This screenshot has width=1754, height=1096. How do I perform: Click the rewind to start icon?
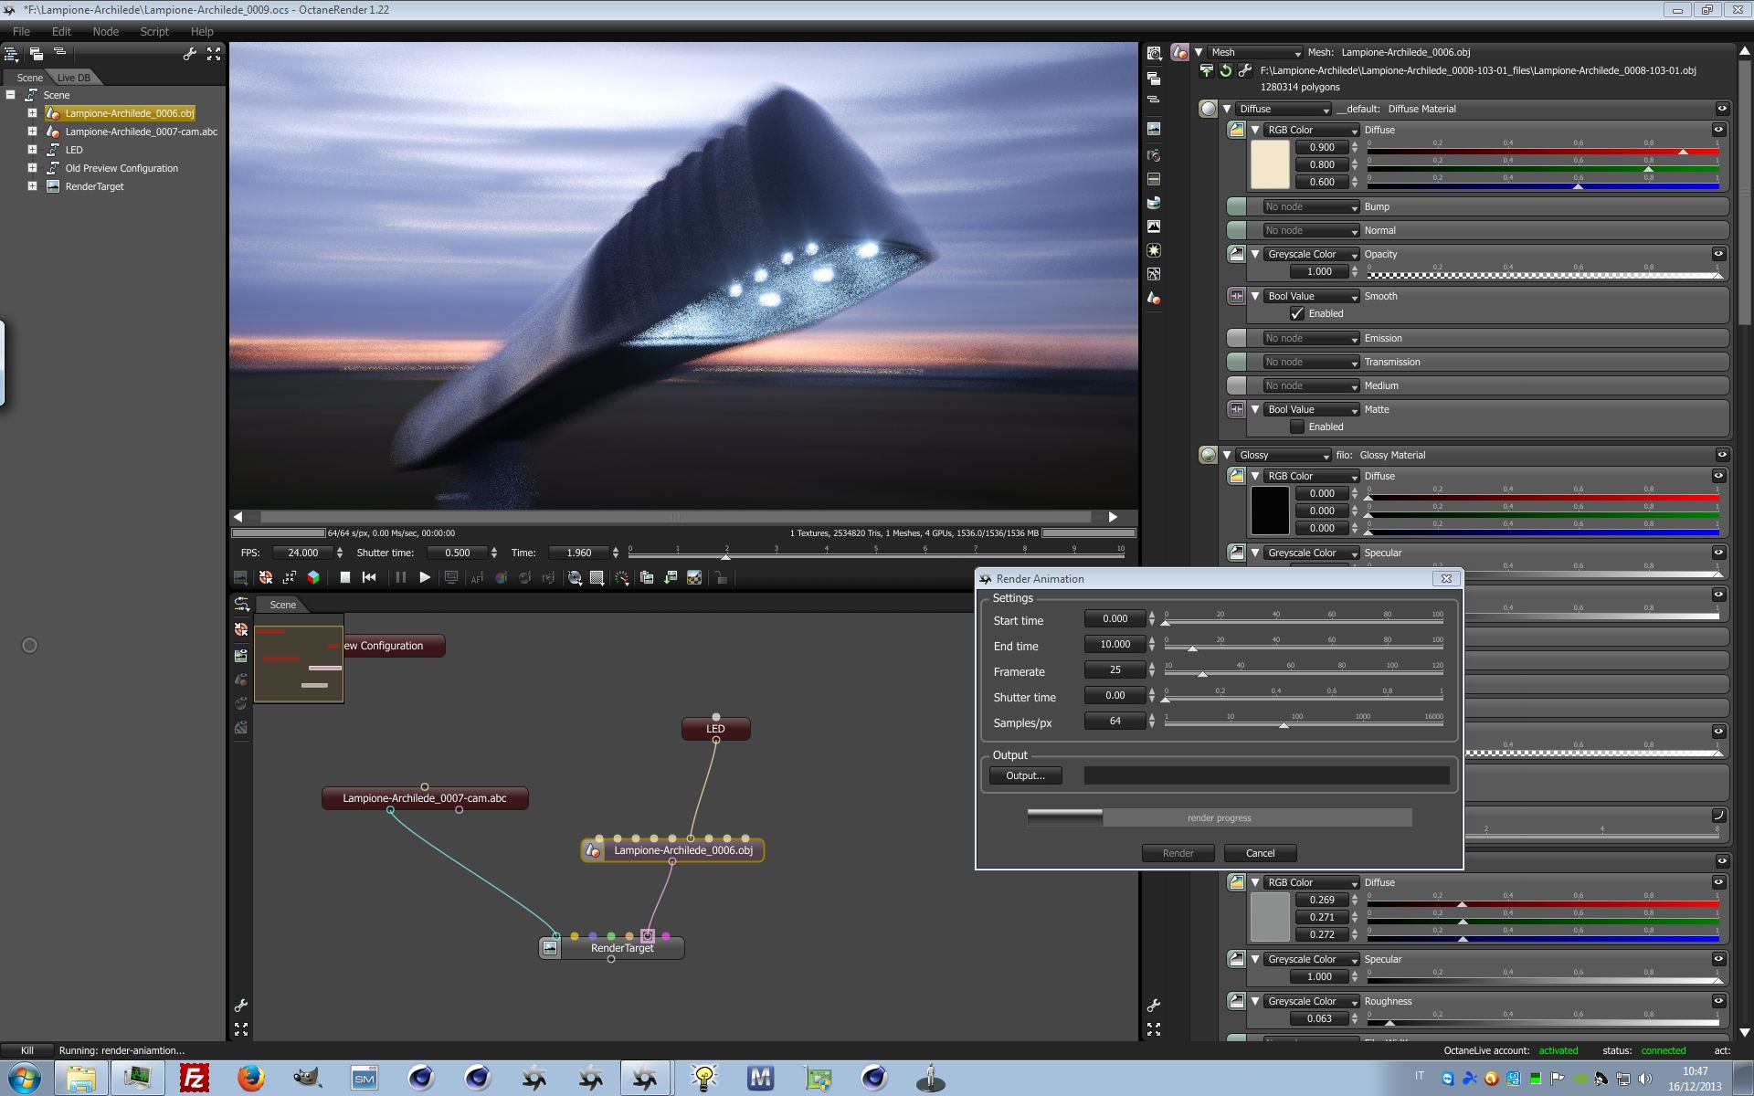pyautogui.click(x=369, y=577)
